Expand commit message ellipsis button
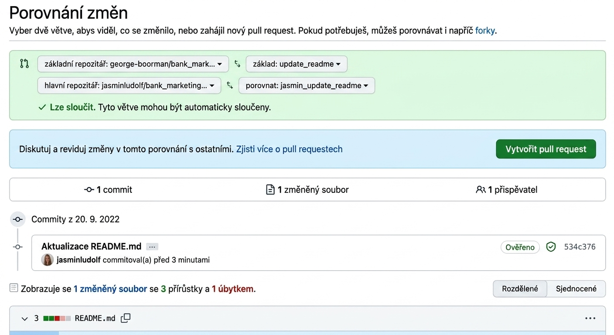The width and height of the screenshot is (614, 335). [x=152, y=247]
